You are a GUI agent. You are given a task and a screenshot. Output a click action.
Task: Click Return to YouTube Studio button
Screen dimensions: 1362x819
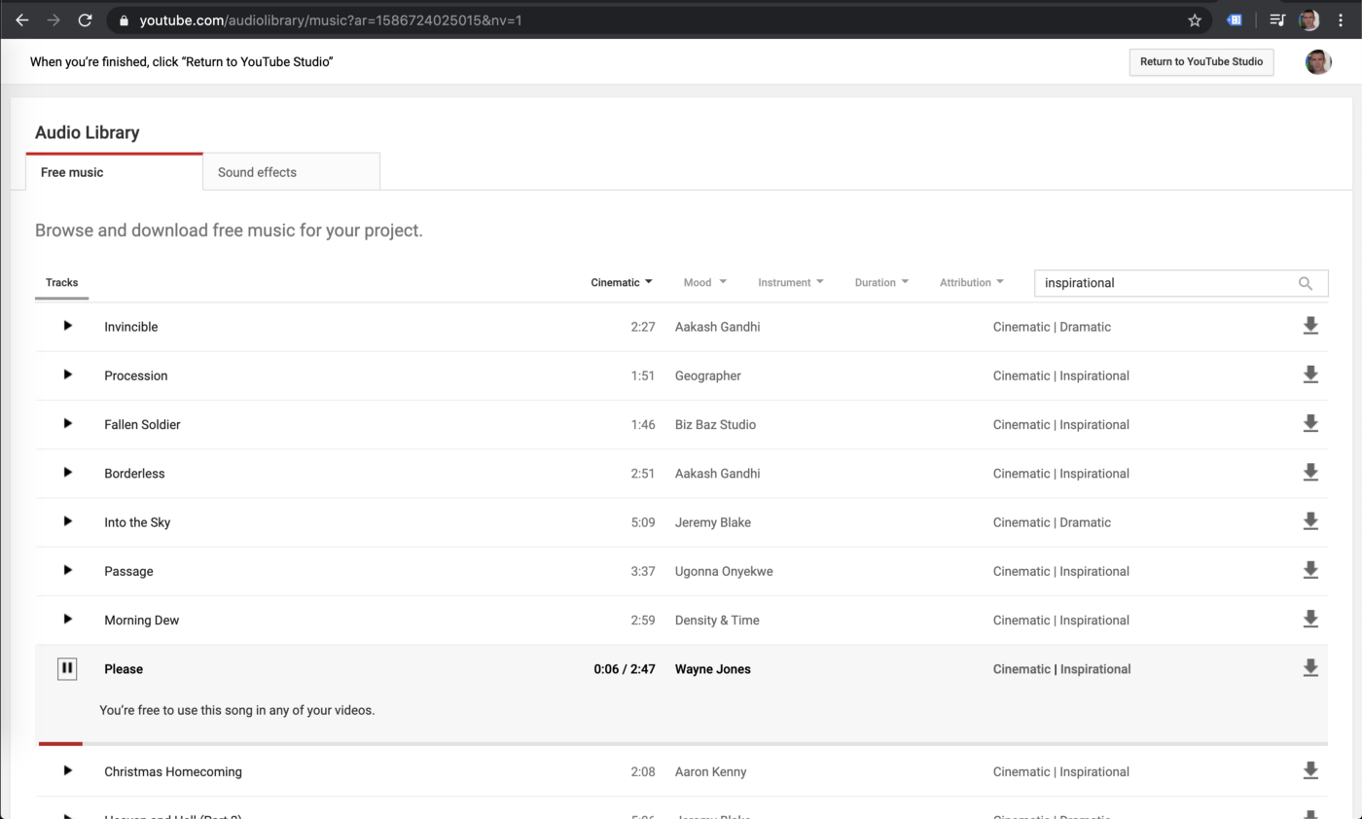(x=1201, y=61)
